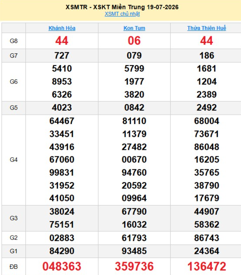Click G6 number 6326

pyautogui.click(x=62, y=94)
